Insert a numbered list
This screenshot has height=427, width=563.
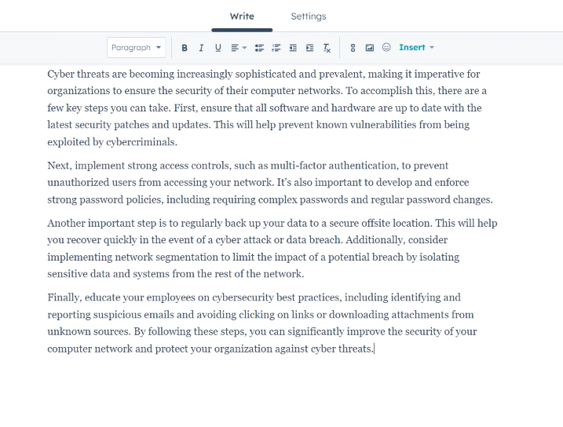tap(276, 48)
